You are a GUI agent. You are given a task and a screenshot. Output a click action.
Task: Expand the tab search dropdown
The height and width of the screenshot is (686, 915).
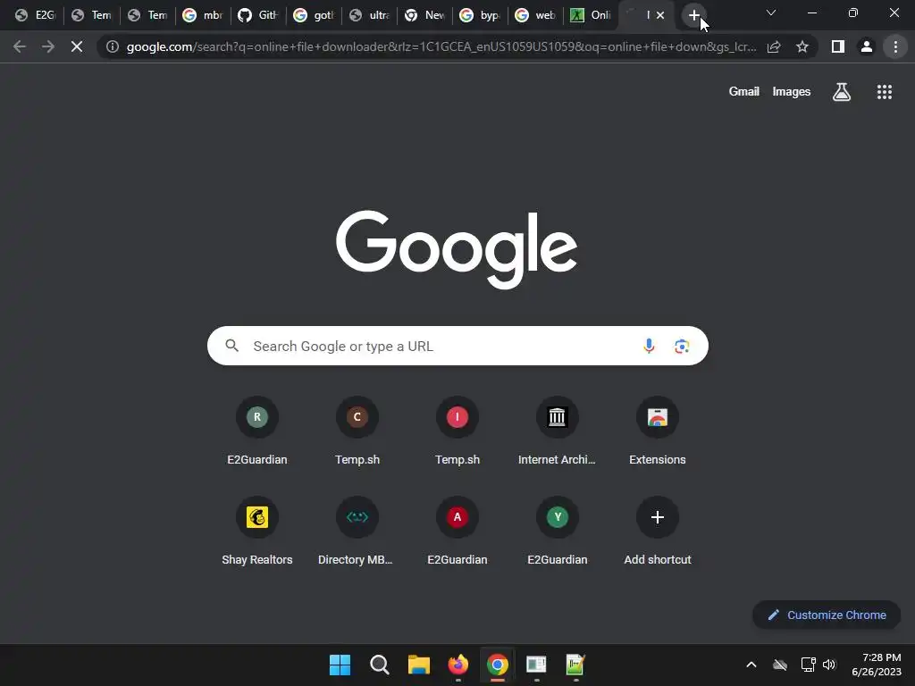(771, 13)
